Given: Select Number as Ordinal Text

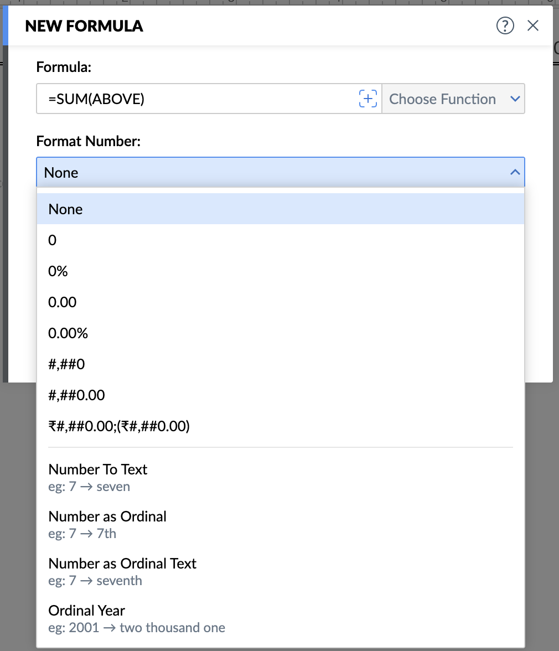Looking at the screenshot, I should pos(281,571).
